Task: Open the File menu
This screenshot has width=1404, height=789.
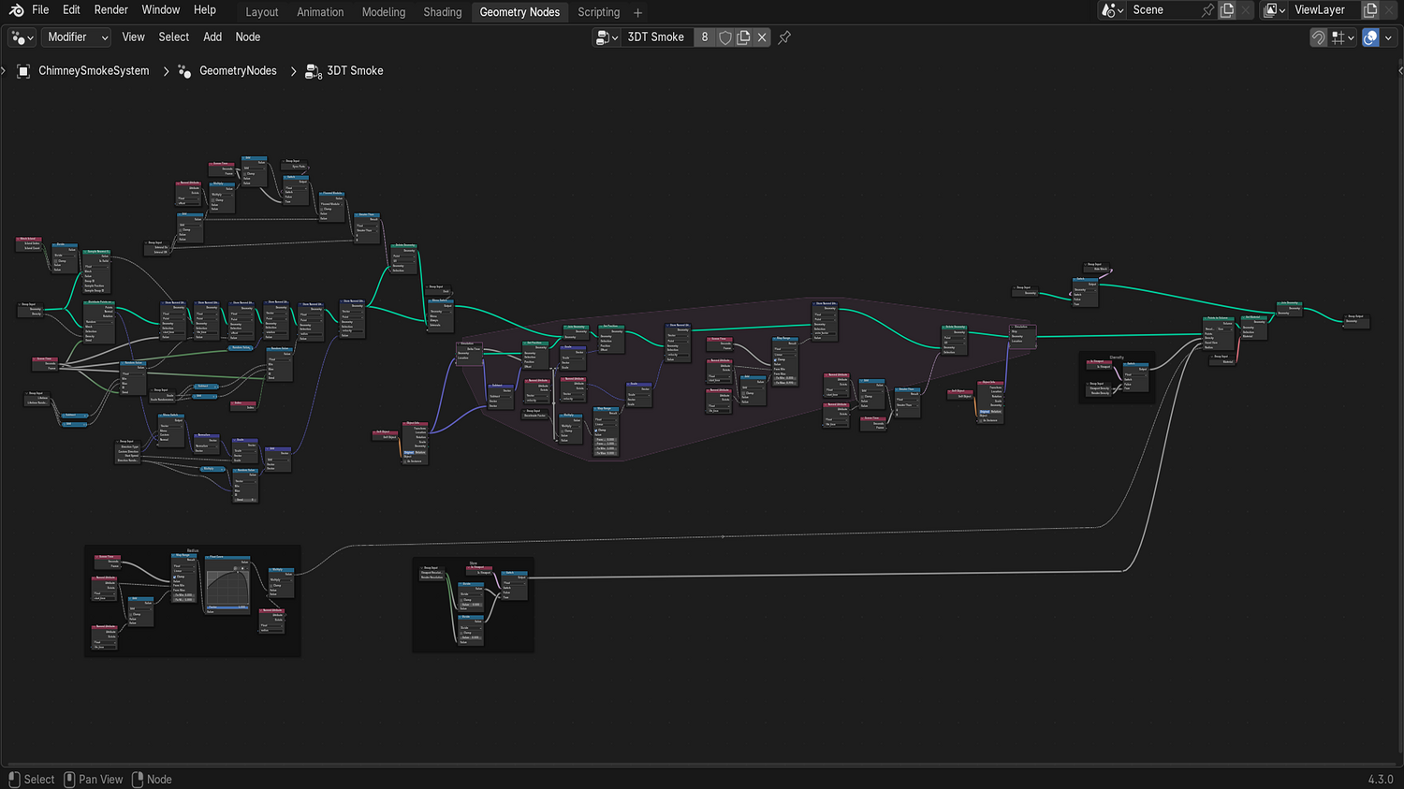Action: pyautogui.click(x=40, y=10)
